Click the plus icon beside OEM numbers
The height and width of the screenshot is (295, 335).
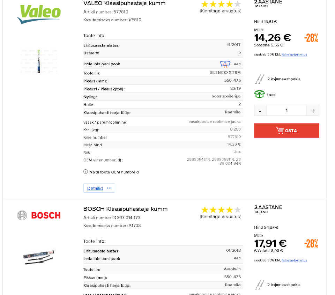(x=85, y=172)
